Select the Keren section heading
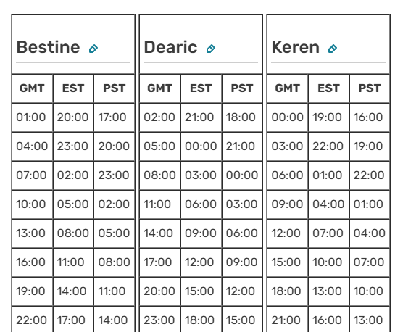Screen dimensions: 395x332 [296, 47]
